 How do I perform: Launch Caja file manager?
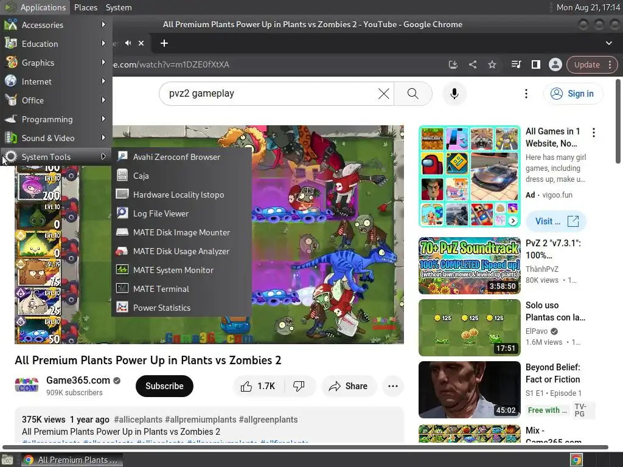(181, 176)
